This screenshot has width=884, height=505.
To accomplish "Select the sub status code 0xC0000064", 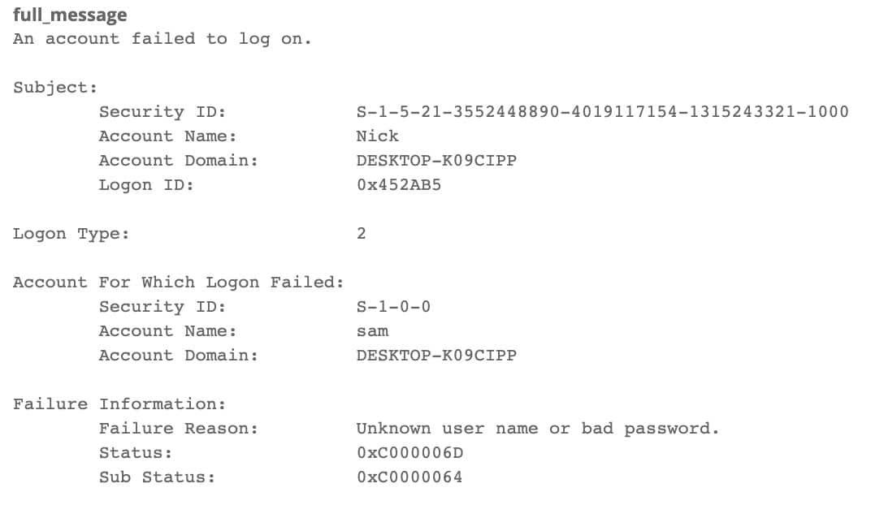I will [x=409, y=477].
